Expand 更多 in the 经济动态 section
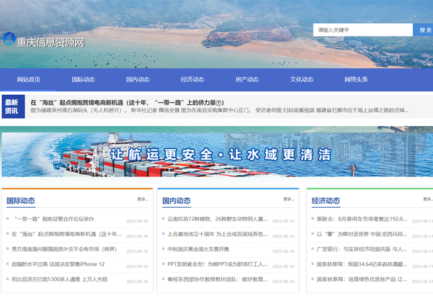Image resolution: width=433 pixels, height=297 pixels. pyautogui.click(x=427, y=199)
